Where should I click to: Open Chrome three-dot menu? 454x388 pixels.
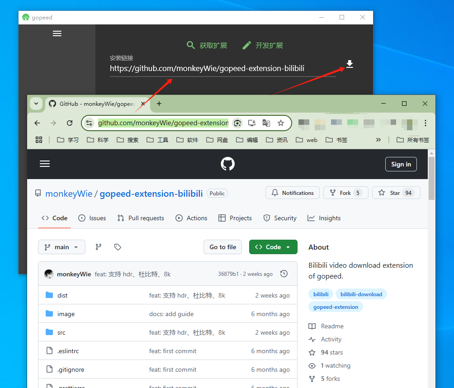coord(426,123)
